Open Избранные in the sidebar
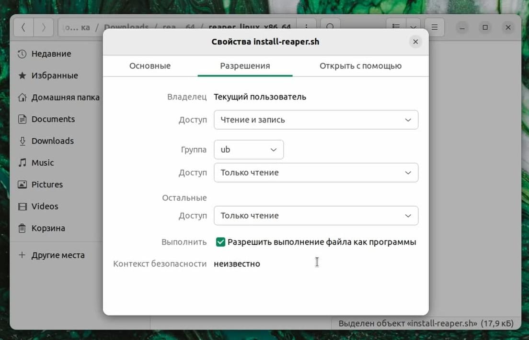 tap(55, 76)
